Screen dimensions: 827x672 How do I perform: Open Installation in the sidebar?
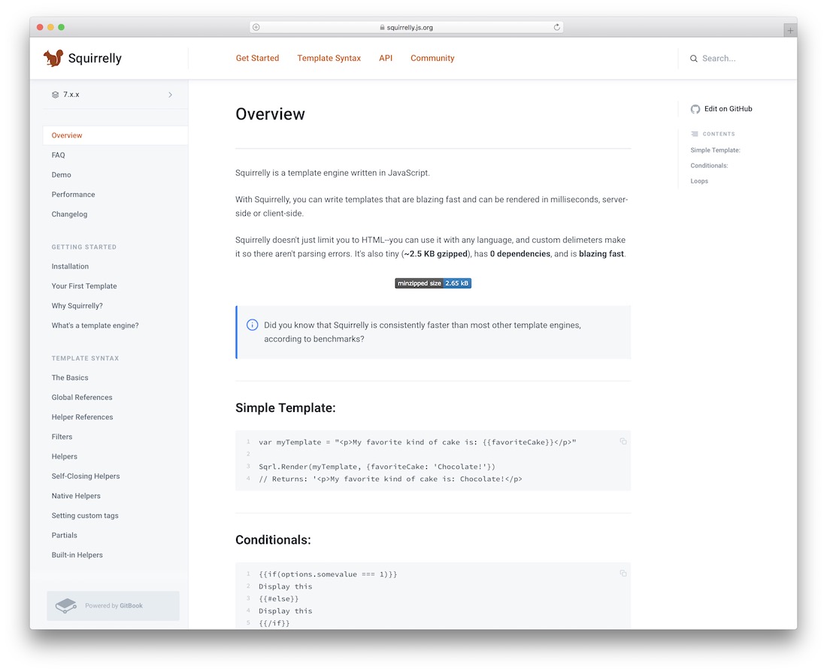70,266
